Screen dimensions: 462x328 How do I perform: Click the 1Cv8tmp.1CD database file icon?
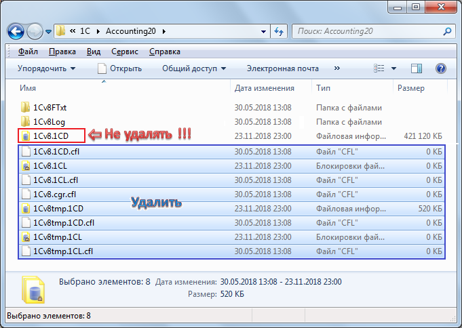pyautogui.click(x=26, y=209)
